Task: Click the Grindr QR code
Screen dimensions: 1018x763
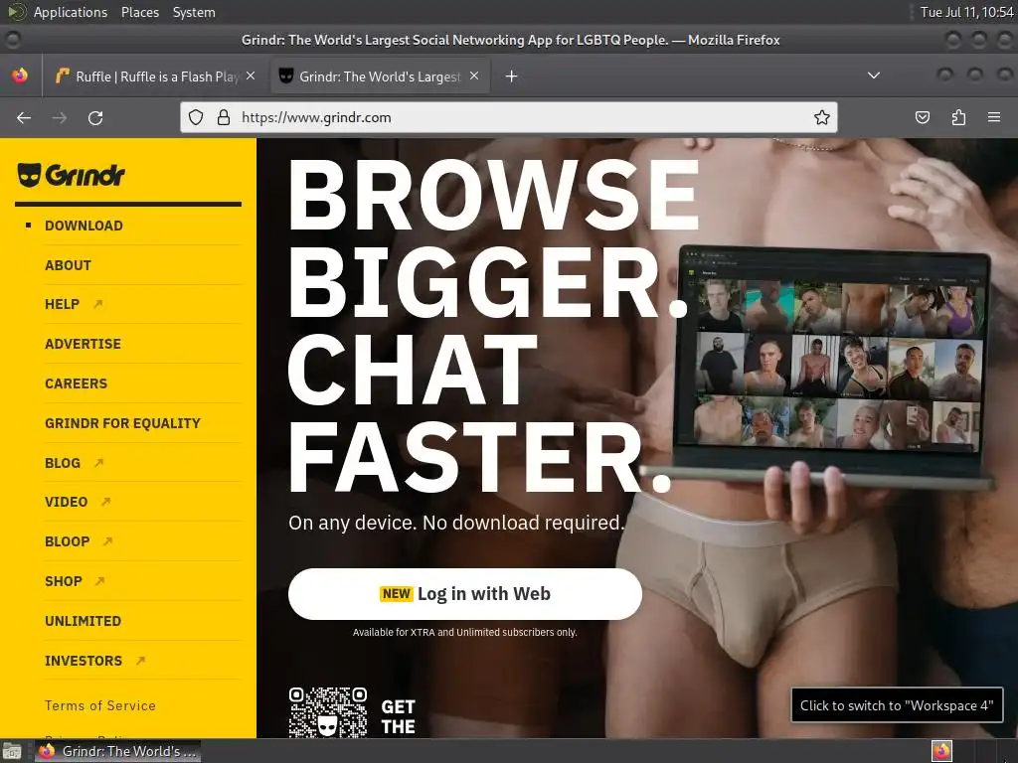Action: click(x=328, y=712)
